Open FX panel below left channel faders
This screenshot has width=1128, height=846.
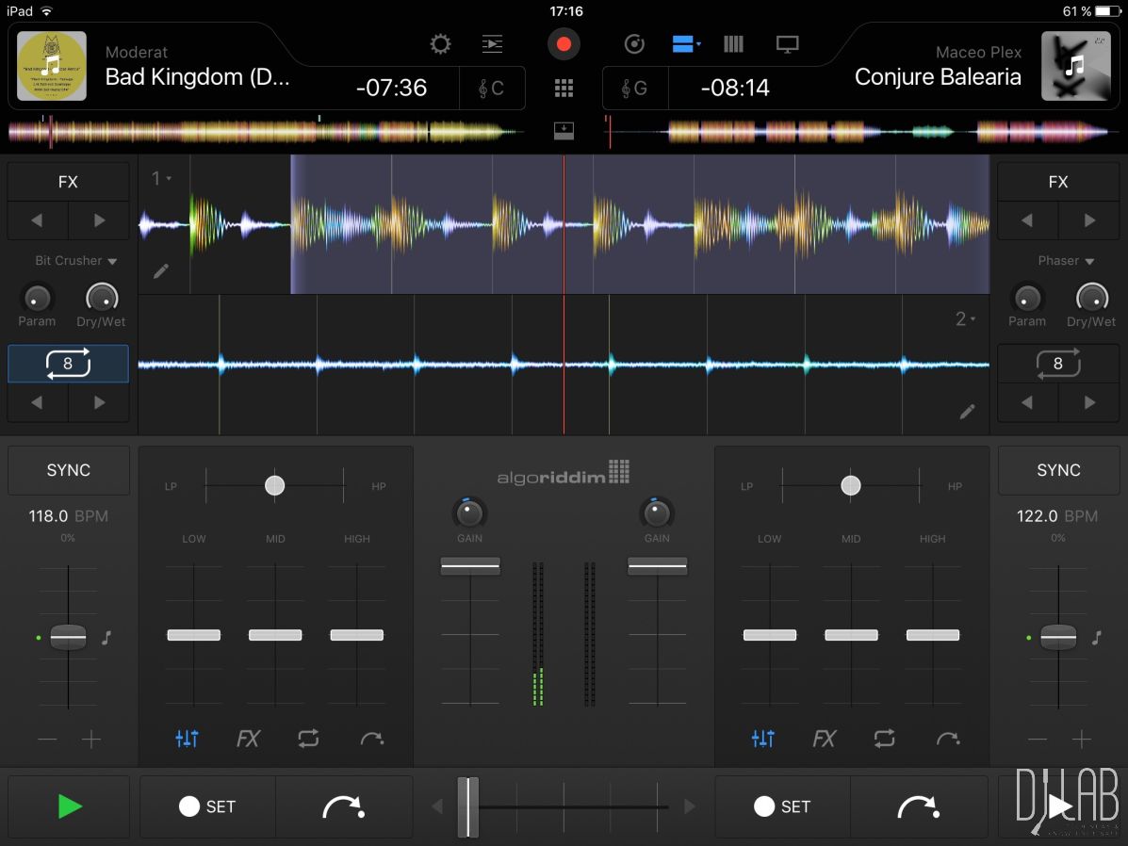pyautogui.click(x=247, y=739)
